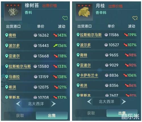Open 南特 port link in 橡树苔 list
The height and width of the screenshot is (122, 142).
[x=12, y=35]
